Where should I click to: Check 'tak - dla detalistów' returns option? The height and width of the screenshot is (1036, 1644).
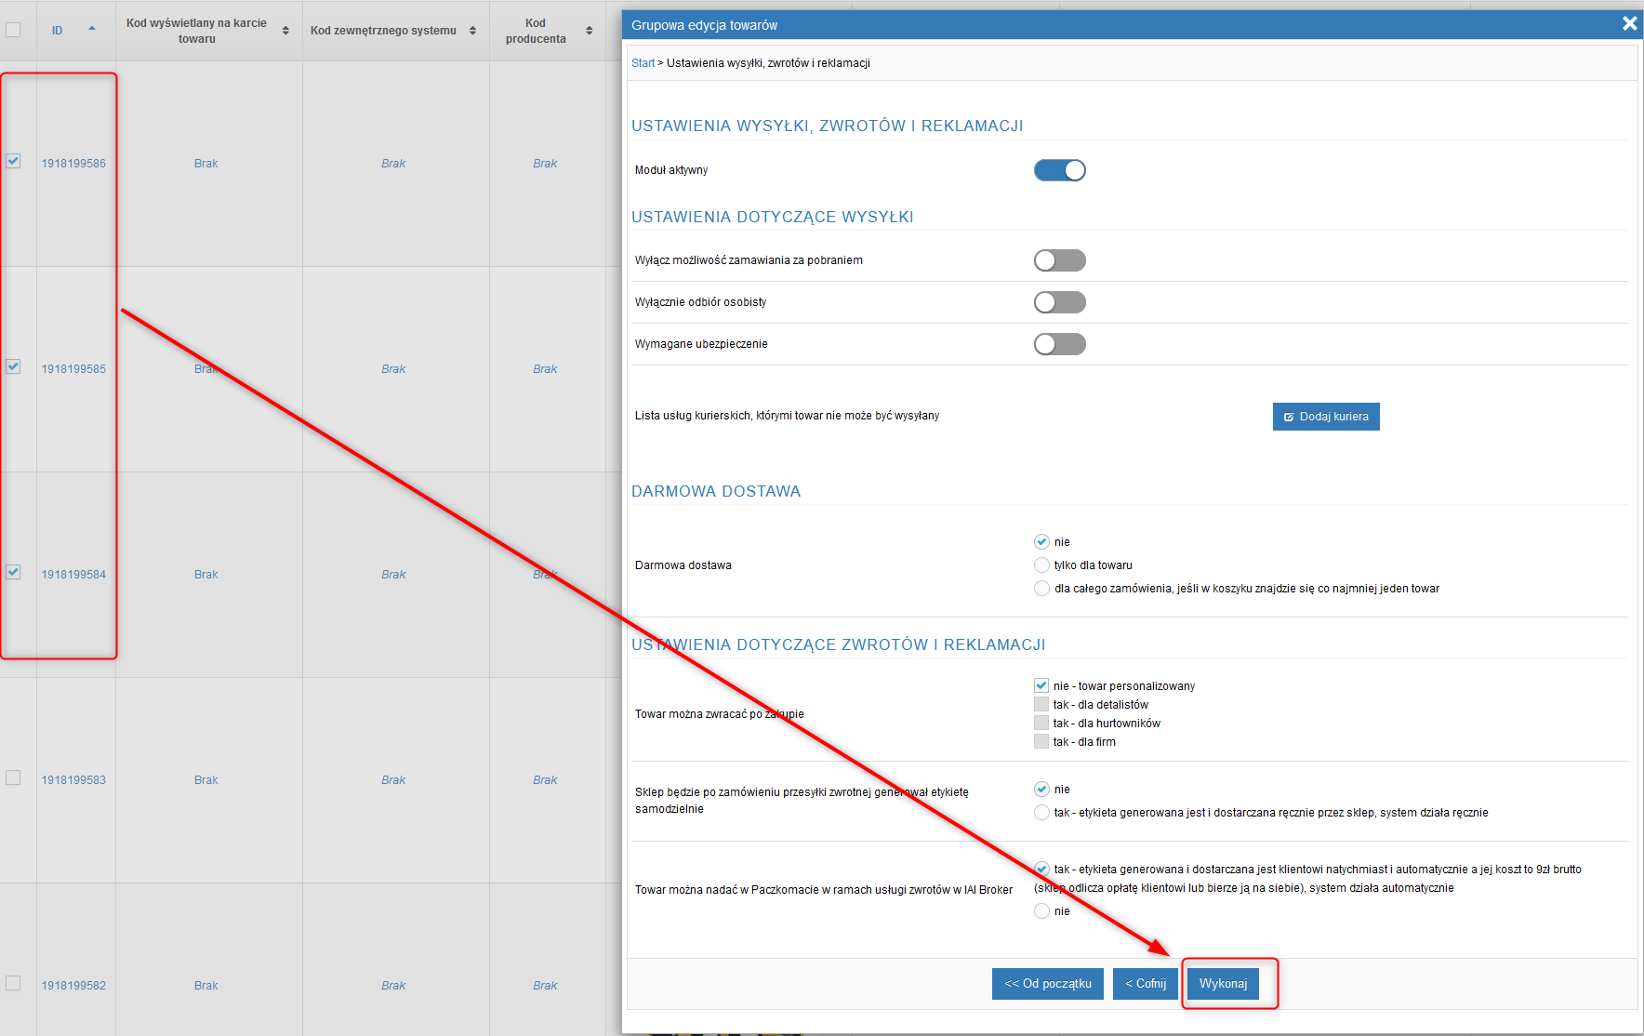[1041, 705]
